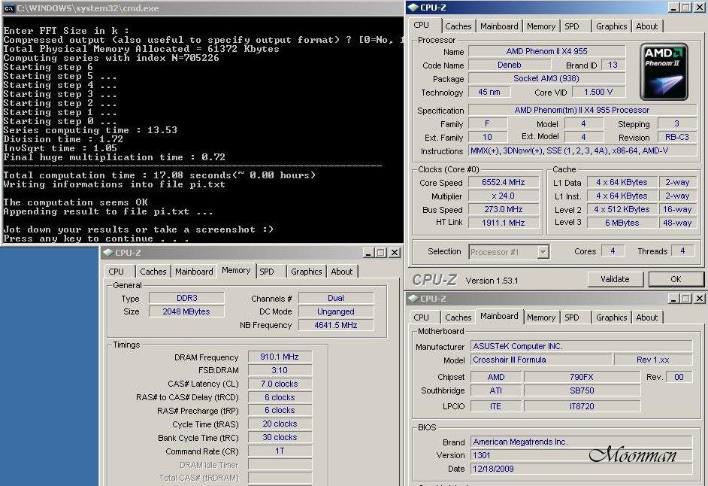Minimize the CPU-Z Mainboard window
This screenshot has width=708, height=486.
tap(673, 299)
